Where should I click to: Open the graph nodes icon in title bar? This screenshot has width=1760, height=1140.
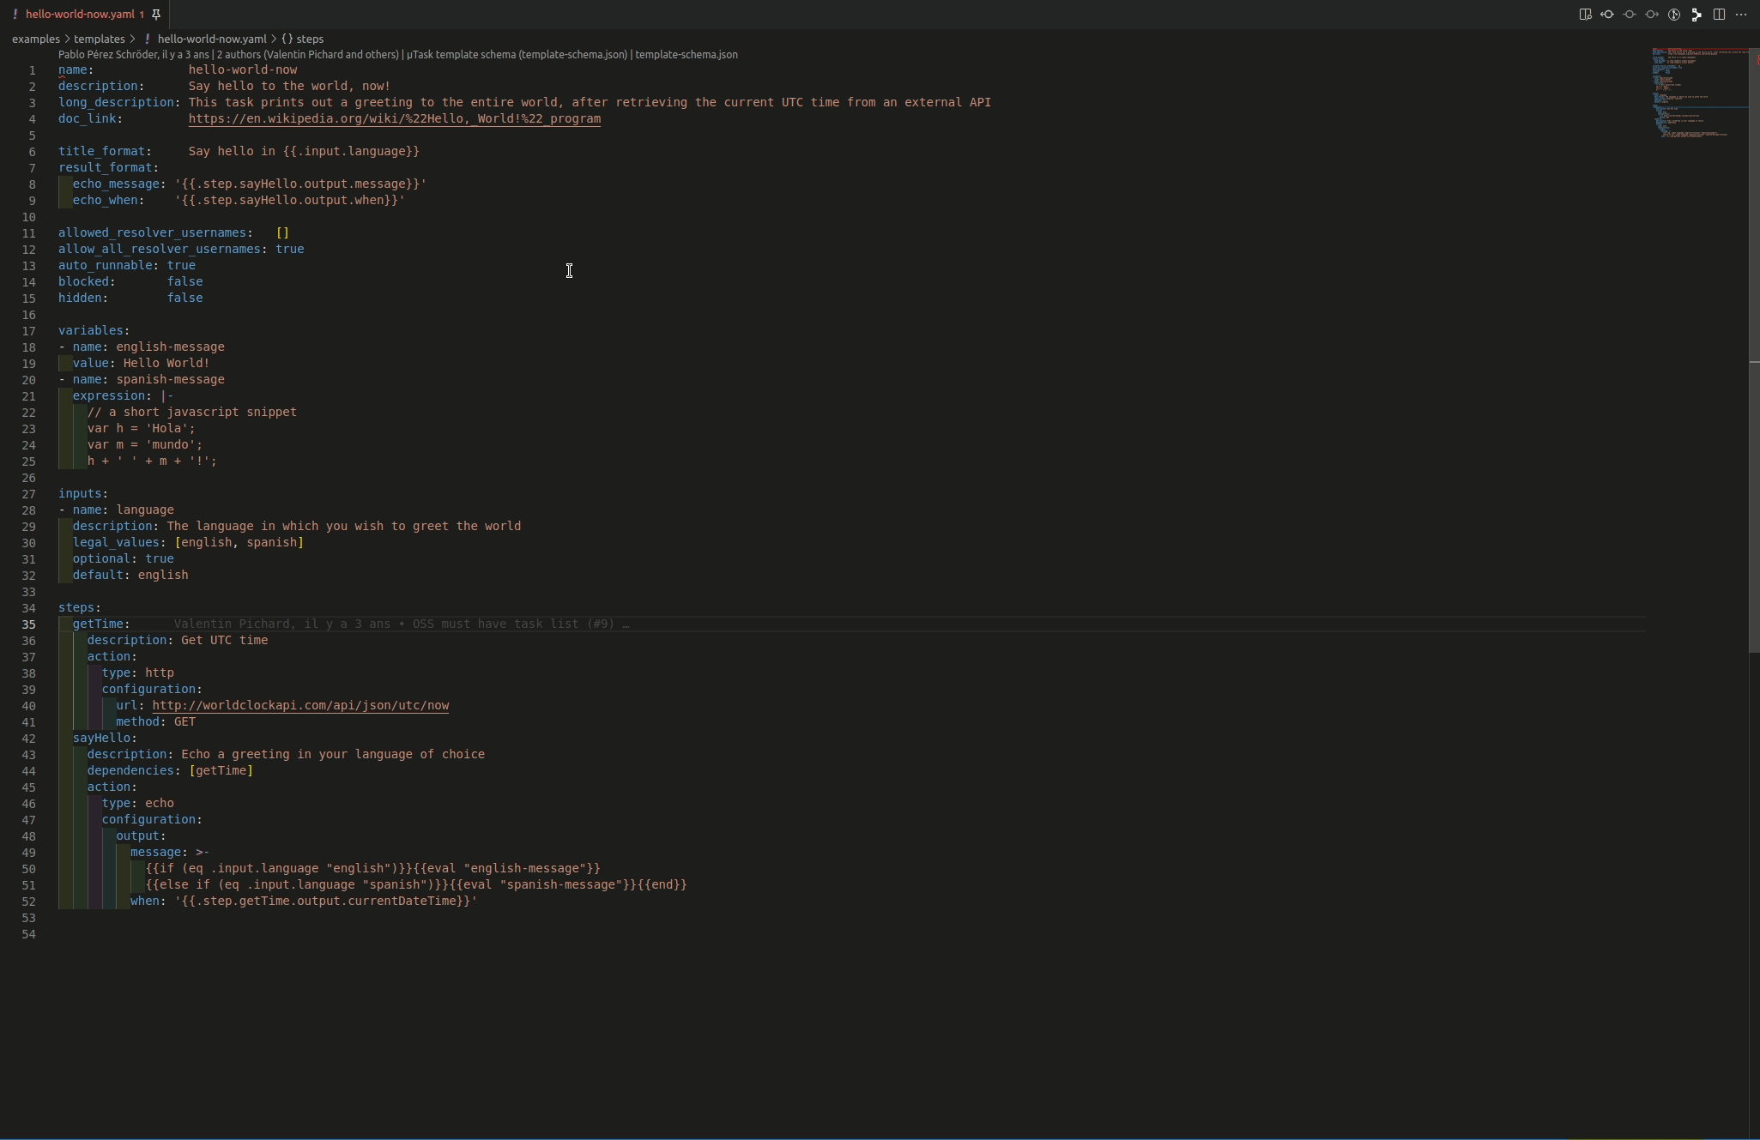pyautogui.click(x=1696, y=15)
